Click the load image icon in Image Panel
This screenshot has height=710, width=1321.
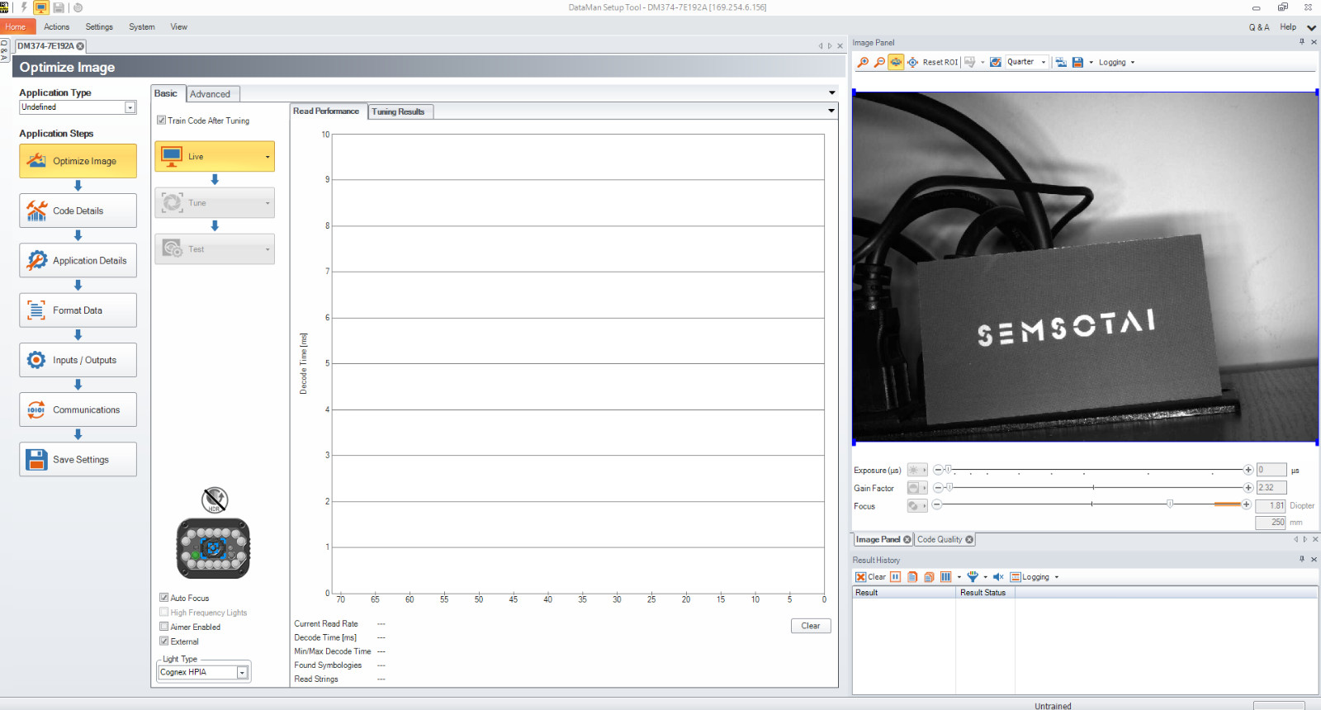click(x=1061, y=62)
